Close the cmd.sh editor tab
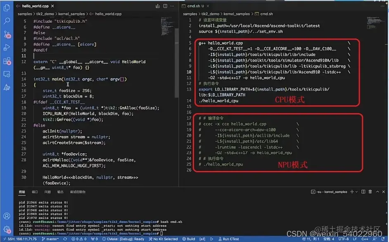The height and width of the screenshot is (242, 389). coord(208,6)
